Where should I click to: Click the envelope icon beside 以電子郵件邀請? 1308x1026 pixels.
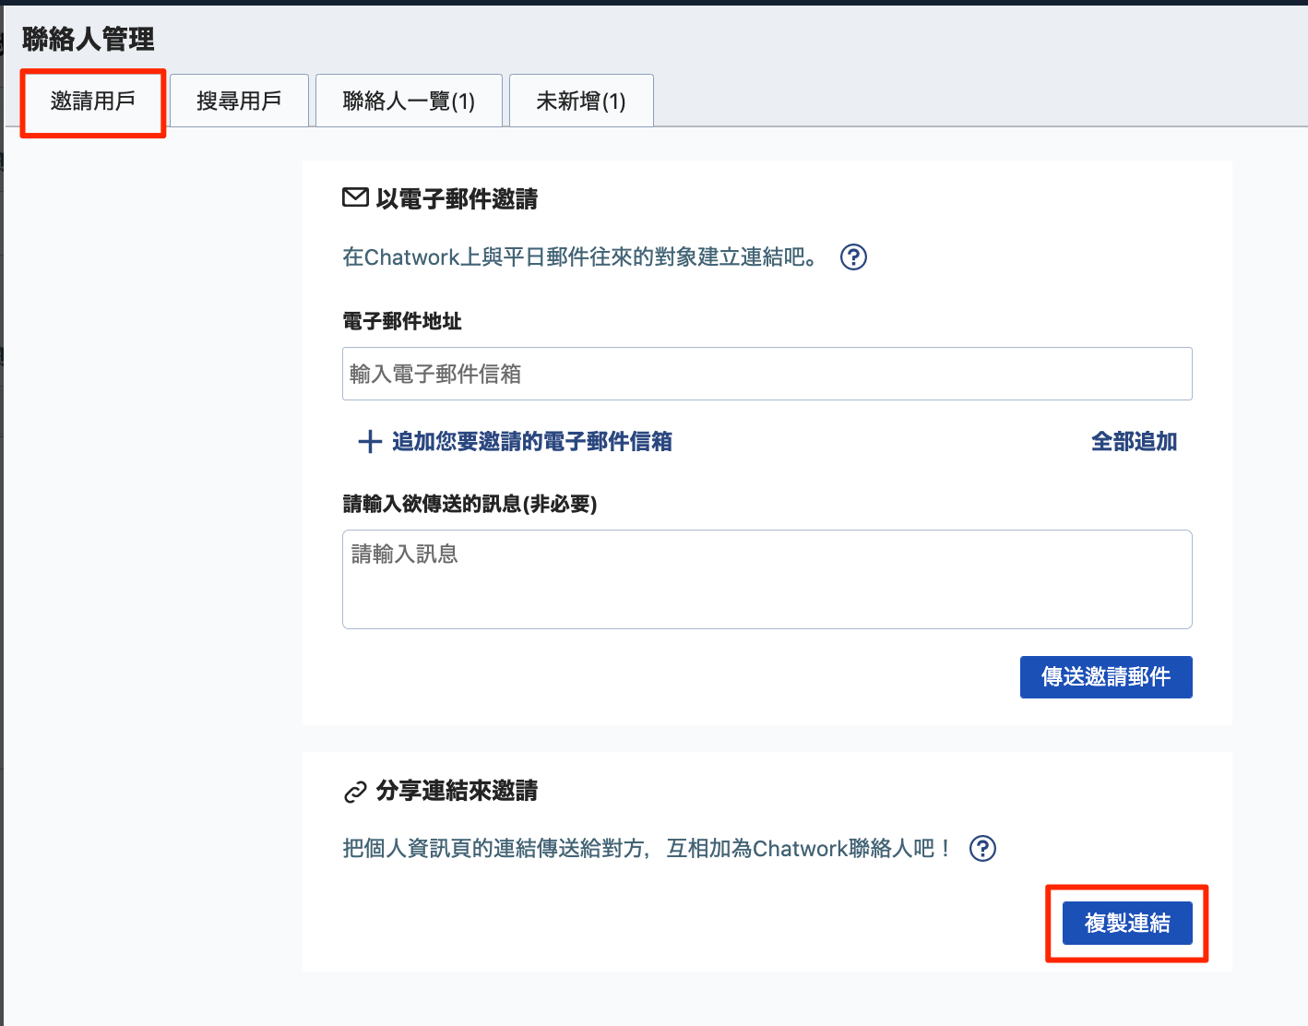(355, 198)
